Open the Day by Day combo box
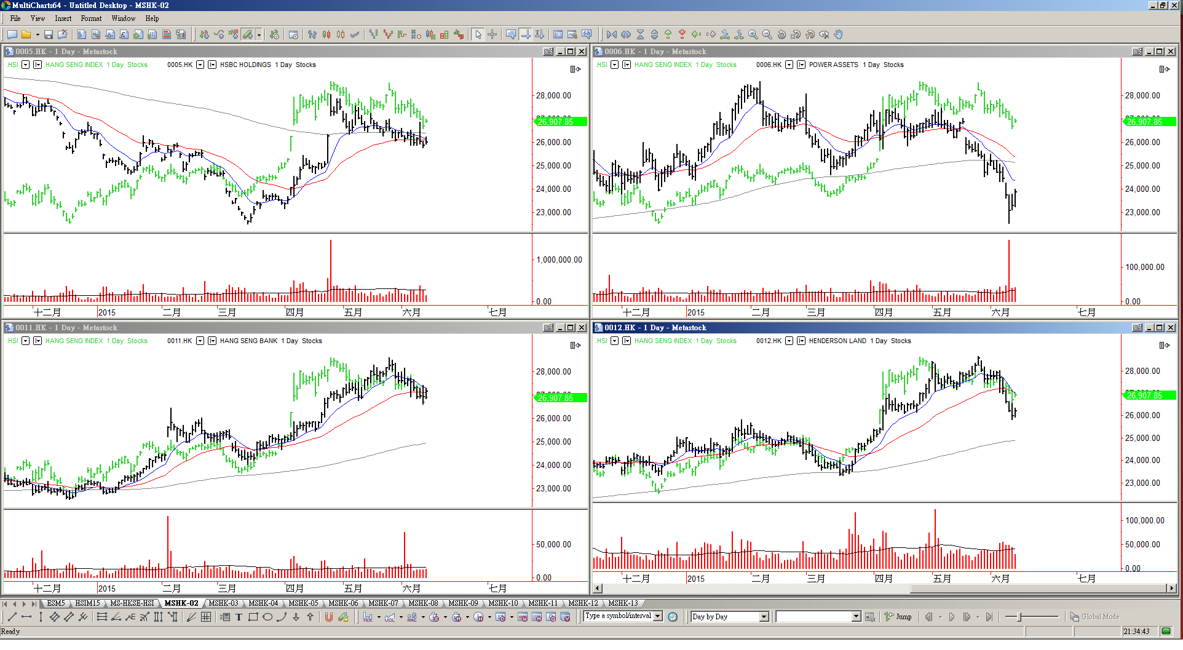The image size is (1183, 650). 764,617
